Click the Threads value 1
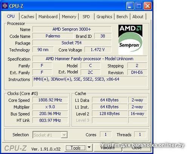Screen dimensions: 193x154 coord(140,134)
